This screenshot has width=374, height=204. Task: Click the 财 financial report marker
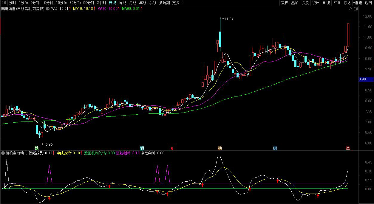click(275, 148)
